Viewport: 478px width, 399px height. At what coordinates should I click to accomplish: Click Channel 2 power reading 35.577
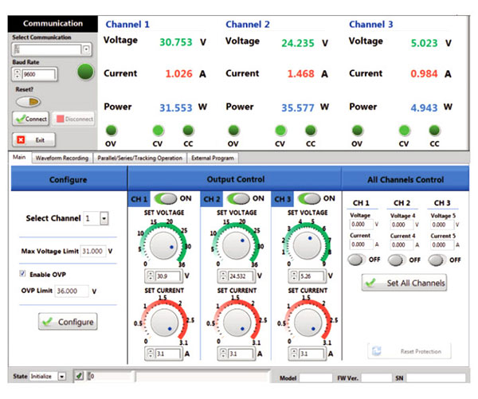297,108
